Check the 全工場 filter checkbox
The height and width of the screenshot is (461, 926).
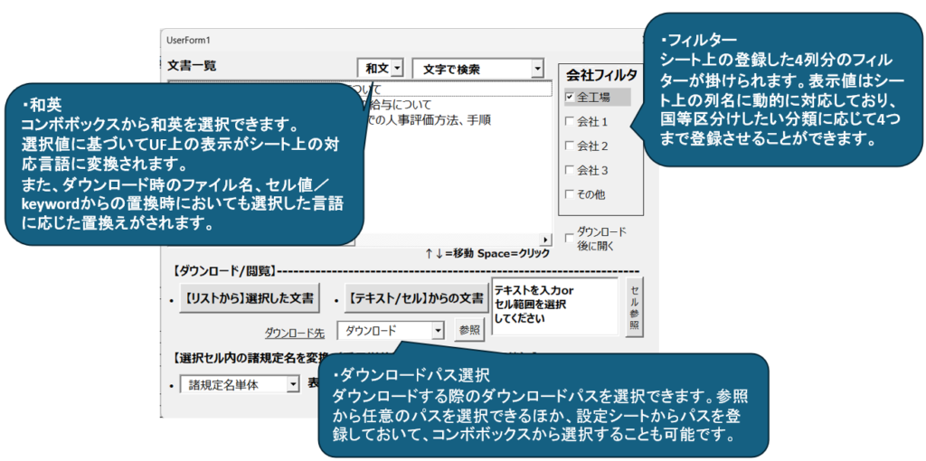coord(570,96)
